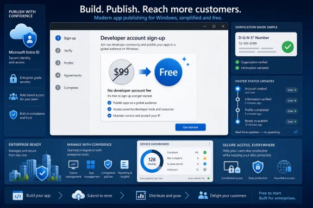This screenshot has width=313, height=208.
Task: Go to step 5 Complete
Action: (x=67, y=88)
